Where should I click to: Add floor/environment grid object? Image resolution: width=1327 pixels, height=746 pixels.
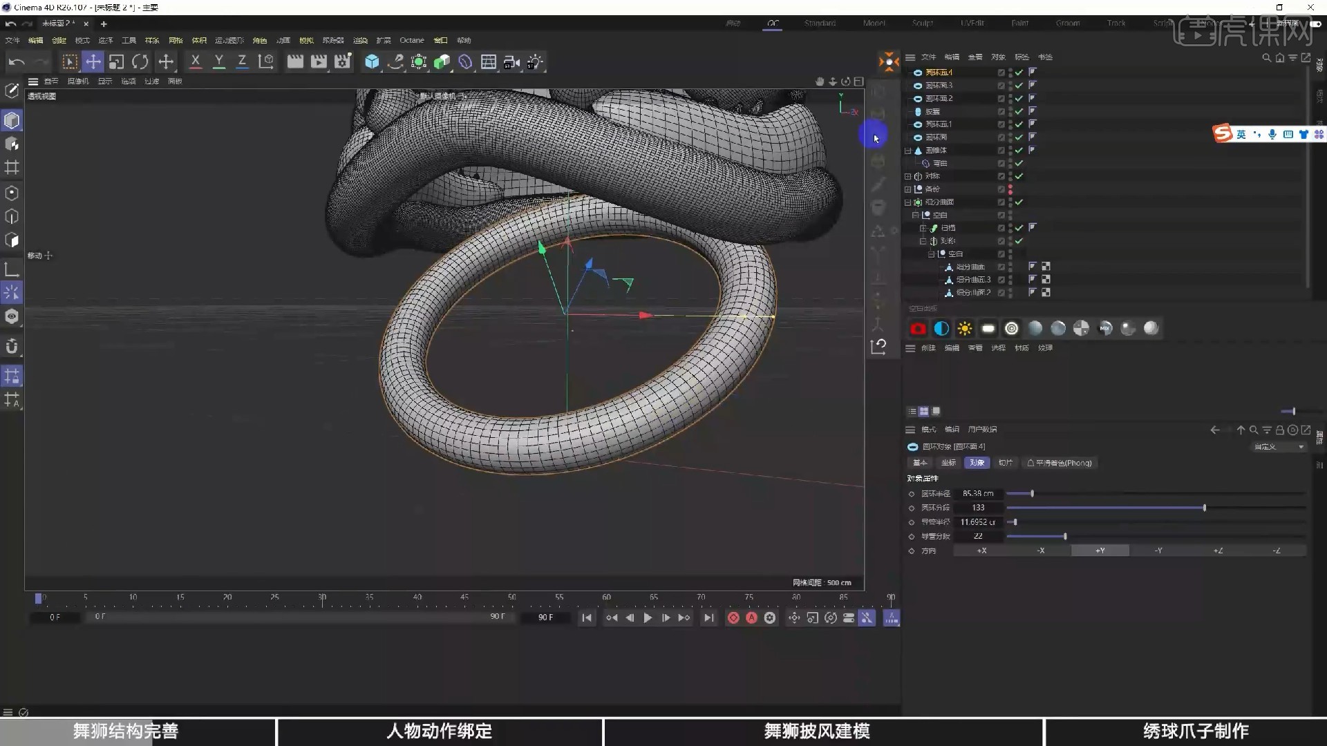(x=489, y=62)
